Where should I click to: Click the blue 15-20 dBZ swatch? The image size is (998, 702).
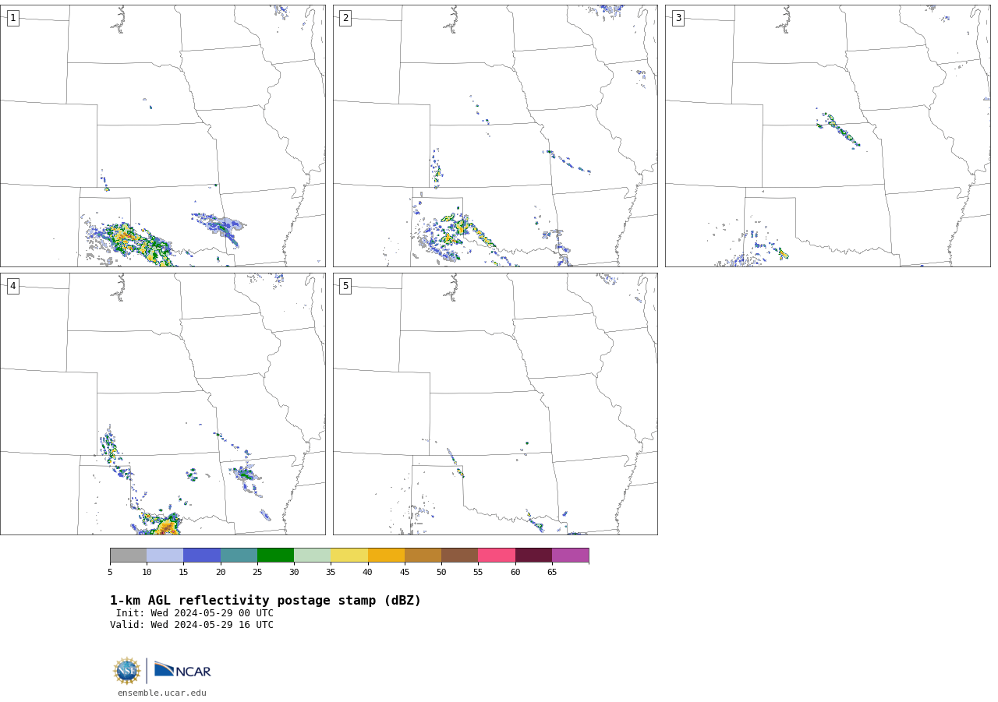pyautogui.click(x=202, y=555)
